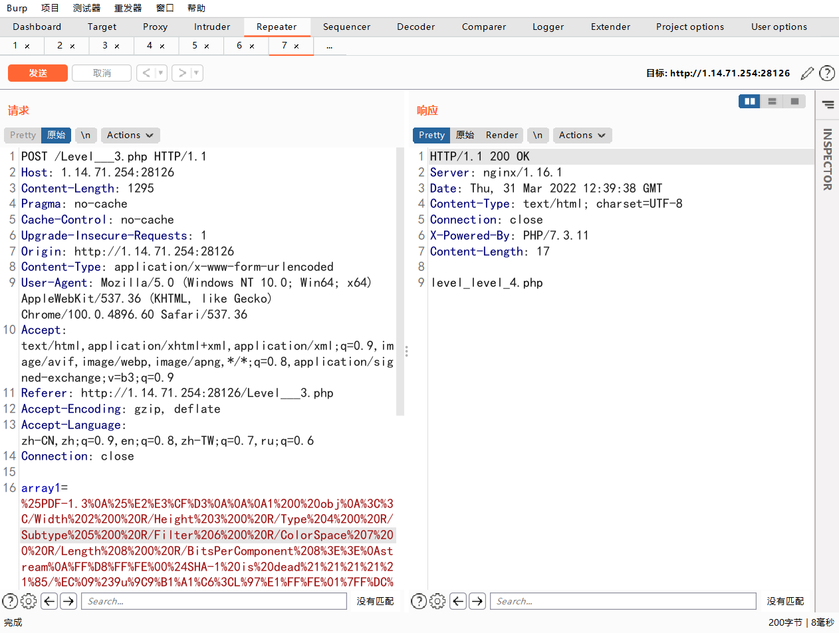The height and width of the screenshot is (633, 839).
Task: Click the pencil icon to edit target URL
Action: point(807,73)
